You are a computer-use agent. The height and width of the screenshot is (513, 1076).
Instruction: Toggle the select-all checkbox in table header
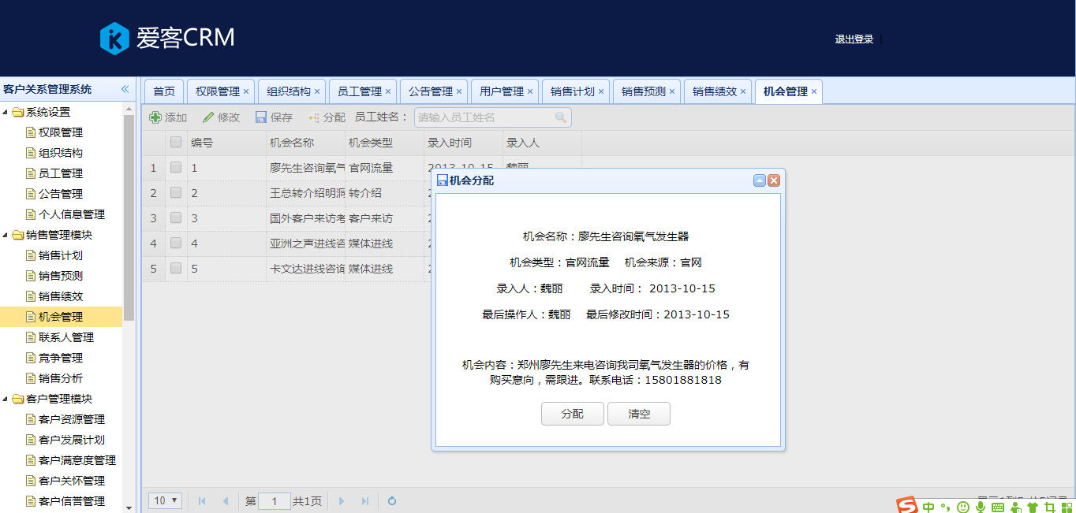[176, 143]
